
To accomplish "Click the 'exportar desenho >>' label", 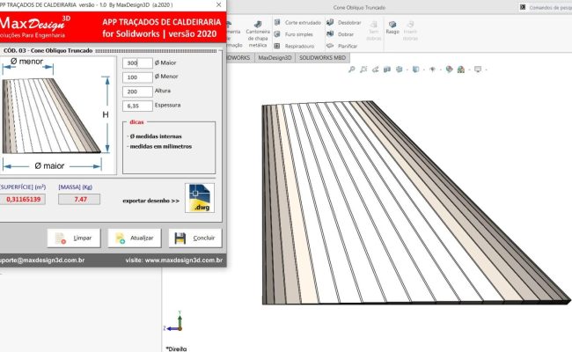I will [x=151, y=201].
